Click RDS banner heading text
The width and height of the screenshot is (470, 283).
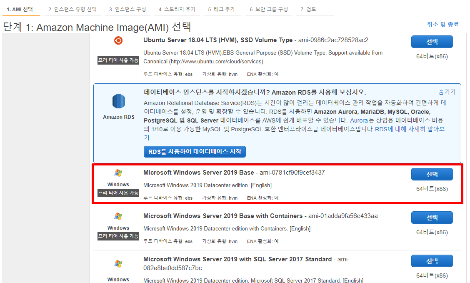point(255,92)
